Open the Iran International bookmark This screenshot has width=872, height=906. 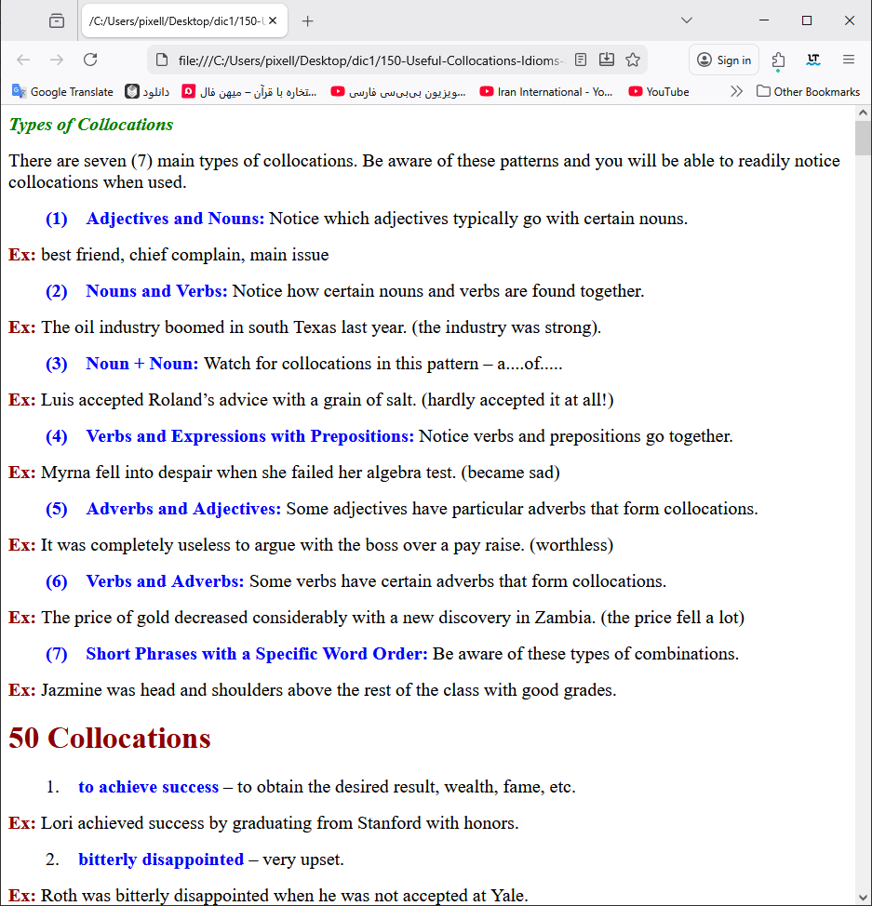tap(546, 91)
